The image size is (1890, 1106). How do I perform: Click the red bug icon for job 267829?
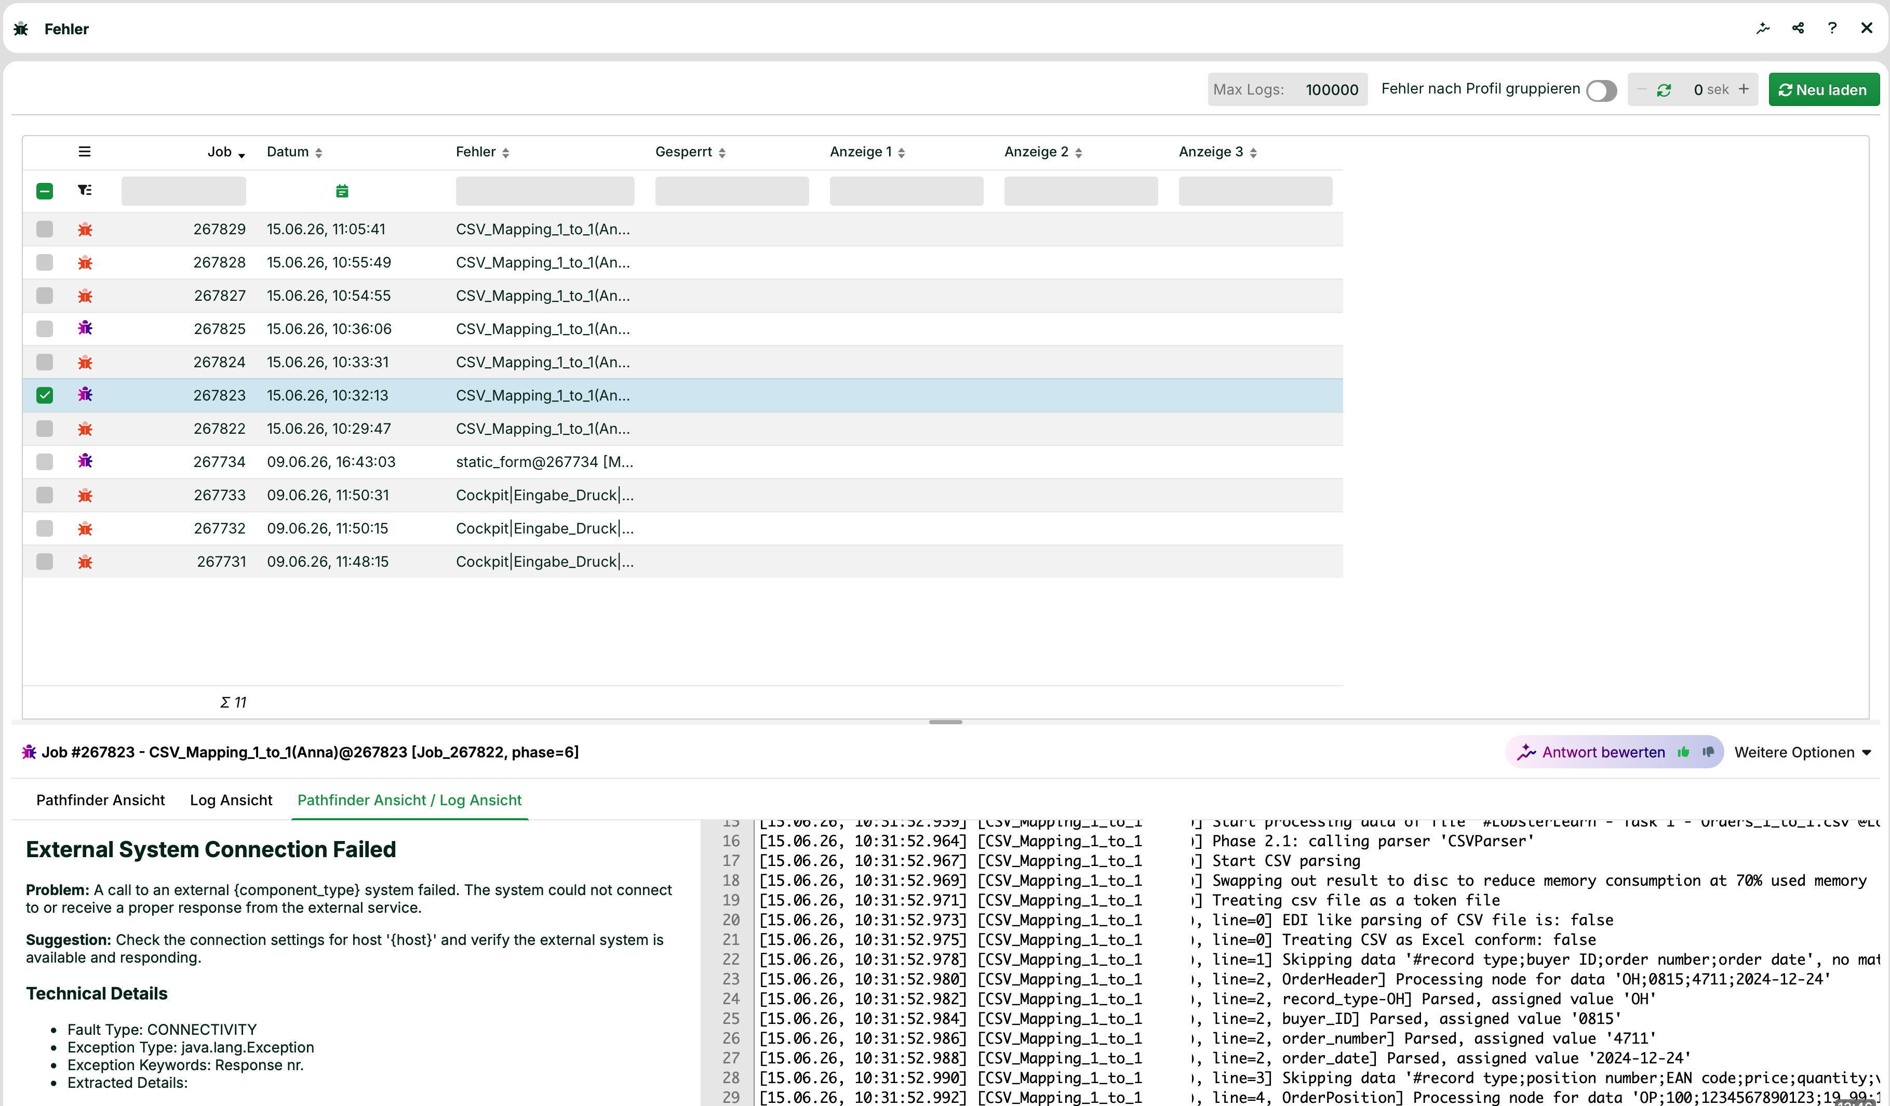pyautogui.click(x=85, y=230)
